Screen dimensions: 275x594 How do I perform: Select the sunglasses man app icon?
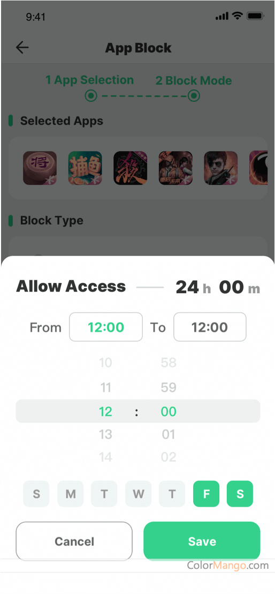coord(221,168)
